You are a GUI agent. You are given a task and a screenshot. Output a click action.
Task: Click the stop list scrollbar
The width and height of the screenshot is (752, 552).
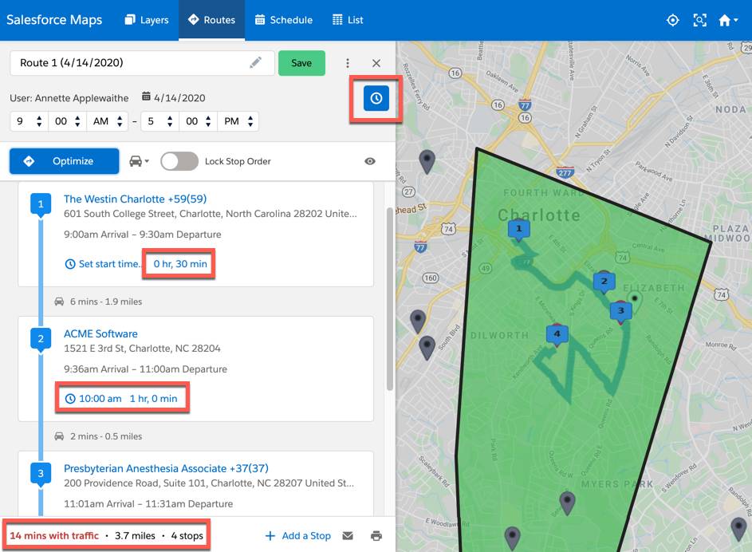390,298
